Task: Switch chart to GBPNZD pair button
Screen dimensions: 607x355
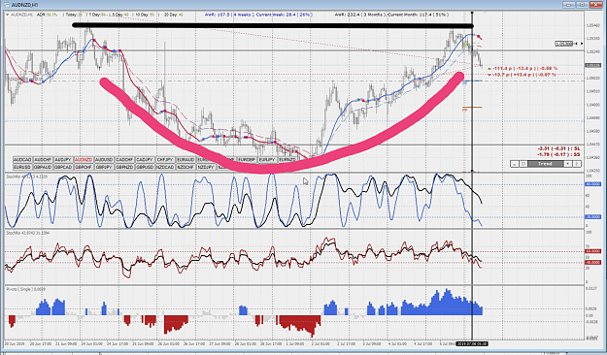Action: 124,167
